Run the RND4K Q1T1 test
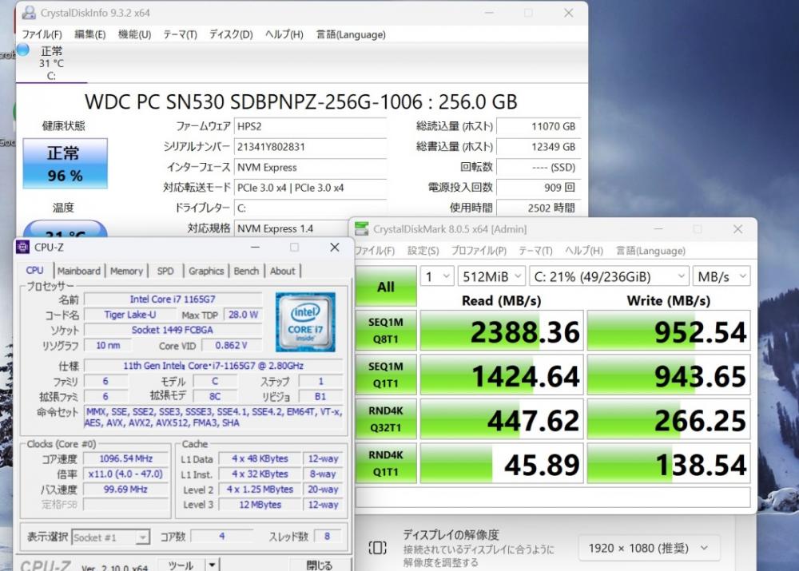Image resolution: width=799 pixels, height=571 pixels. [386, 463]
